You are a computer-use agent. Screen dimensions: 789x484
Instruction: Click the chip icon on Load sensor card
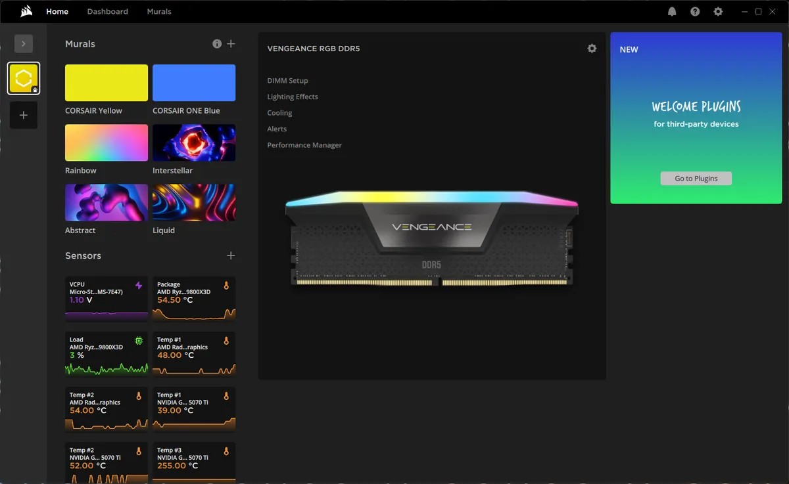click(x=138, y=340)
